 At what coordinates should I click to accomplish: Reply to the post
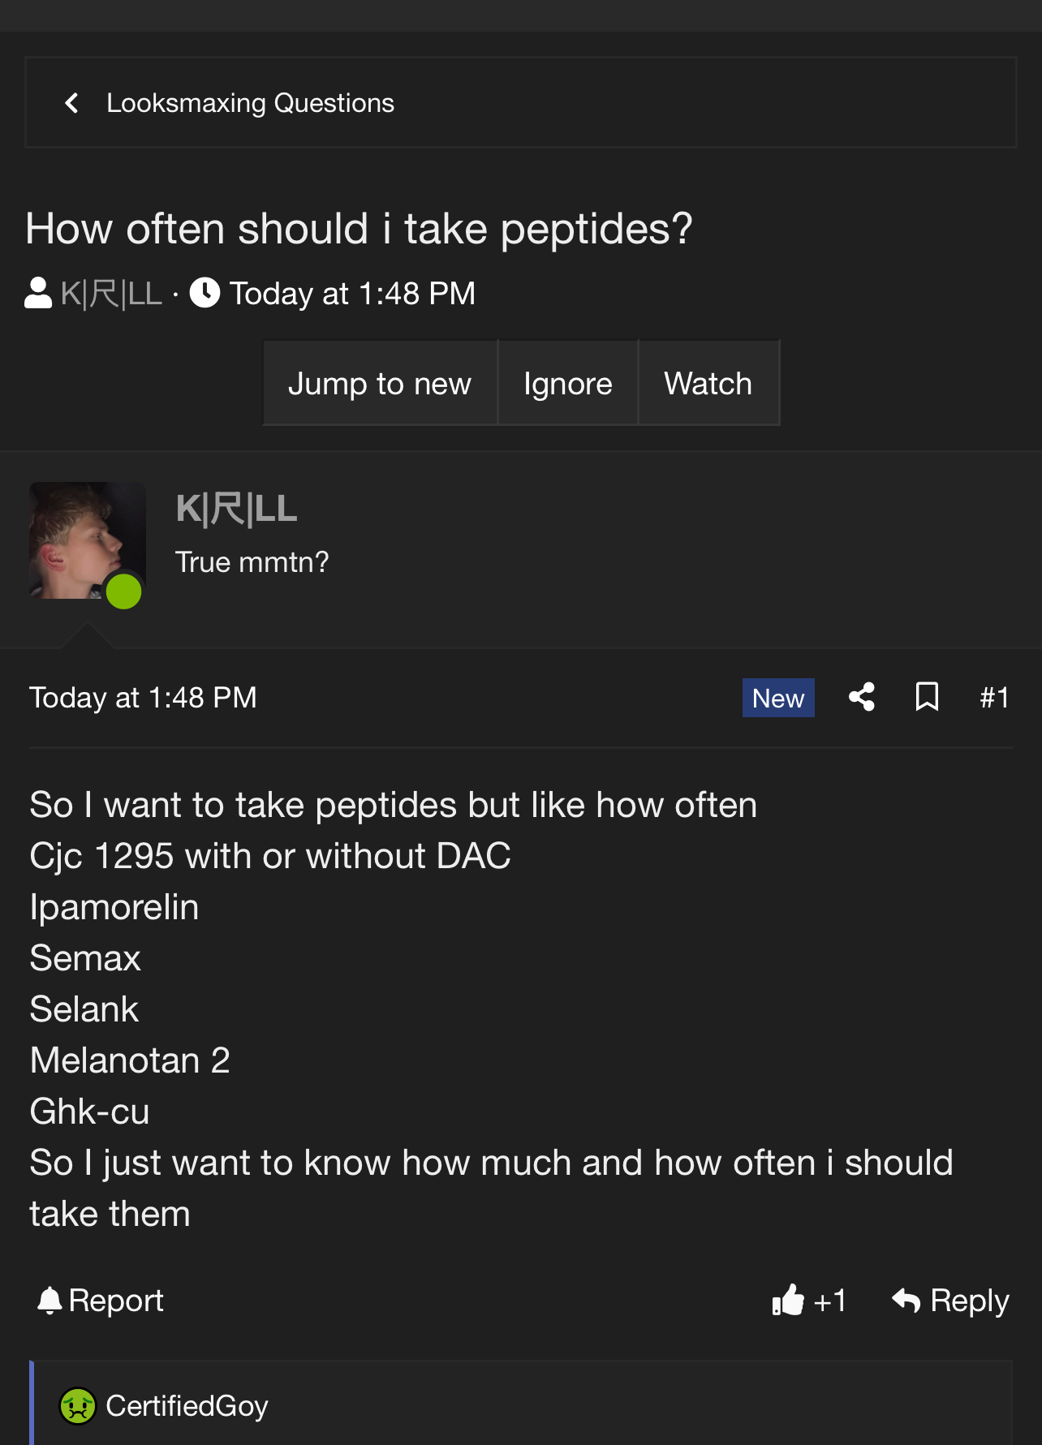[950, 1301]
